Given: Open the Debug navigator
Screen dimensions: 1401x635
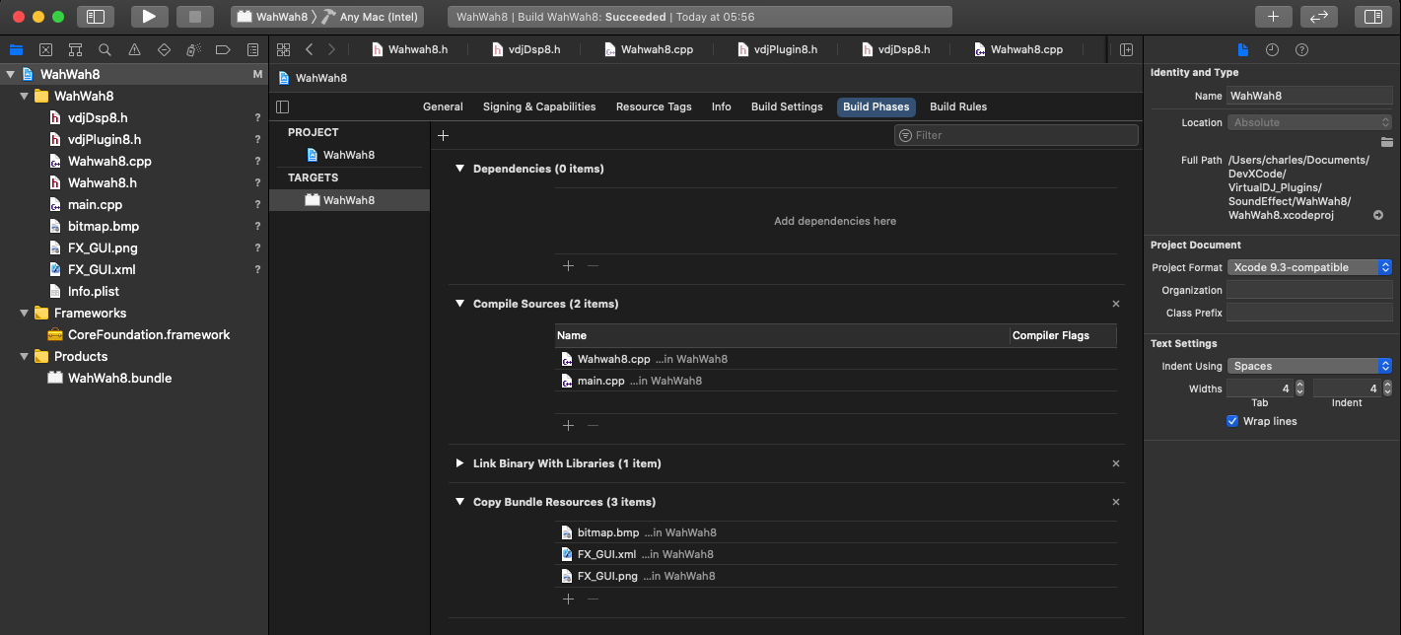Looking at the screenshot, I should coord(193,49).
